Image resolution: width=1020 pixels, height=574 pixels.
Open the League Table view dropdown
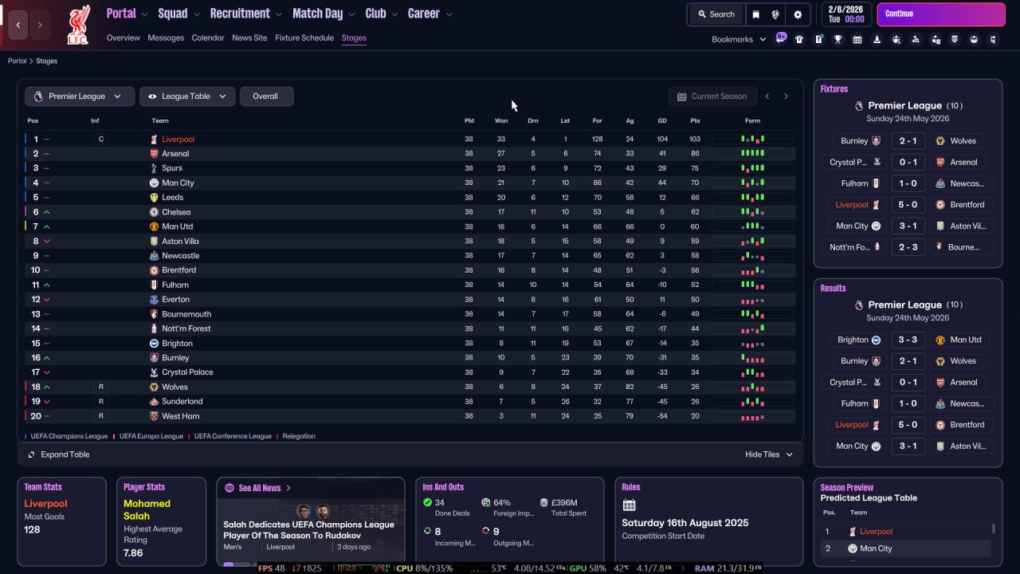(x=187, y=96)
